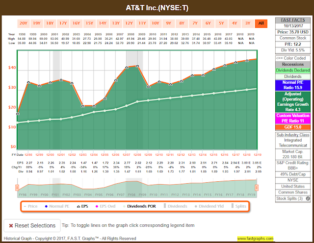Click the Dividends Declared legend box
The image size is (314, 243).
(x=293, y=71)
